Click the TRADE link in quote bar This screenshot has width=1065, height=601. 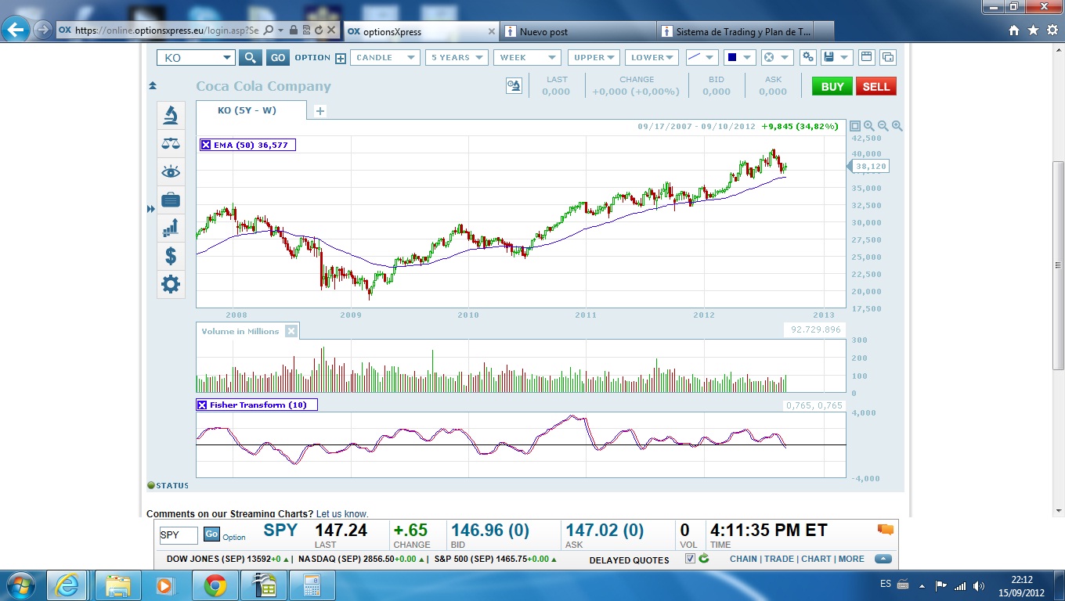[x=779, y=559]
